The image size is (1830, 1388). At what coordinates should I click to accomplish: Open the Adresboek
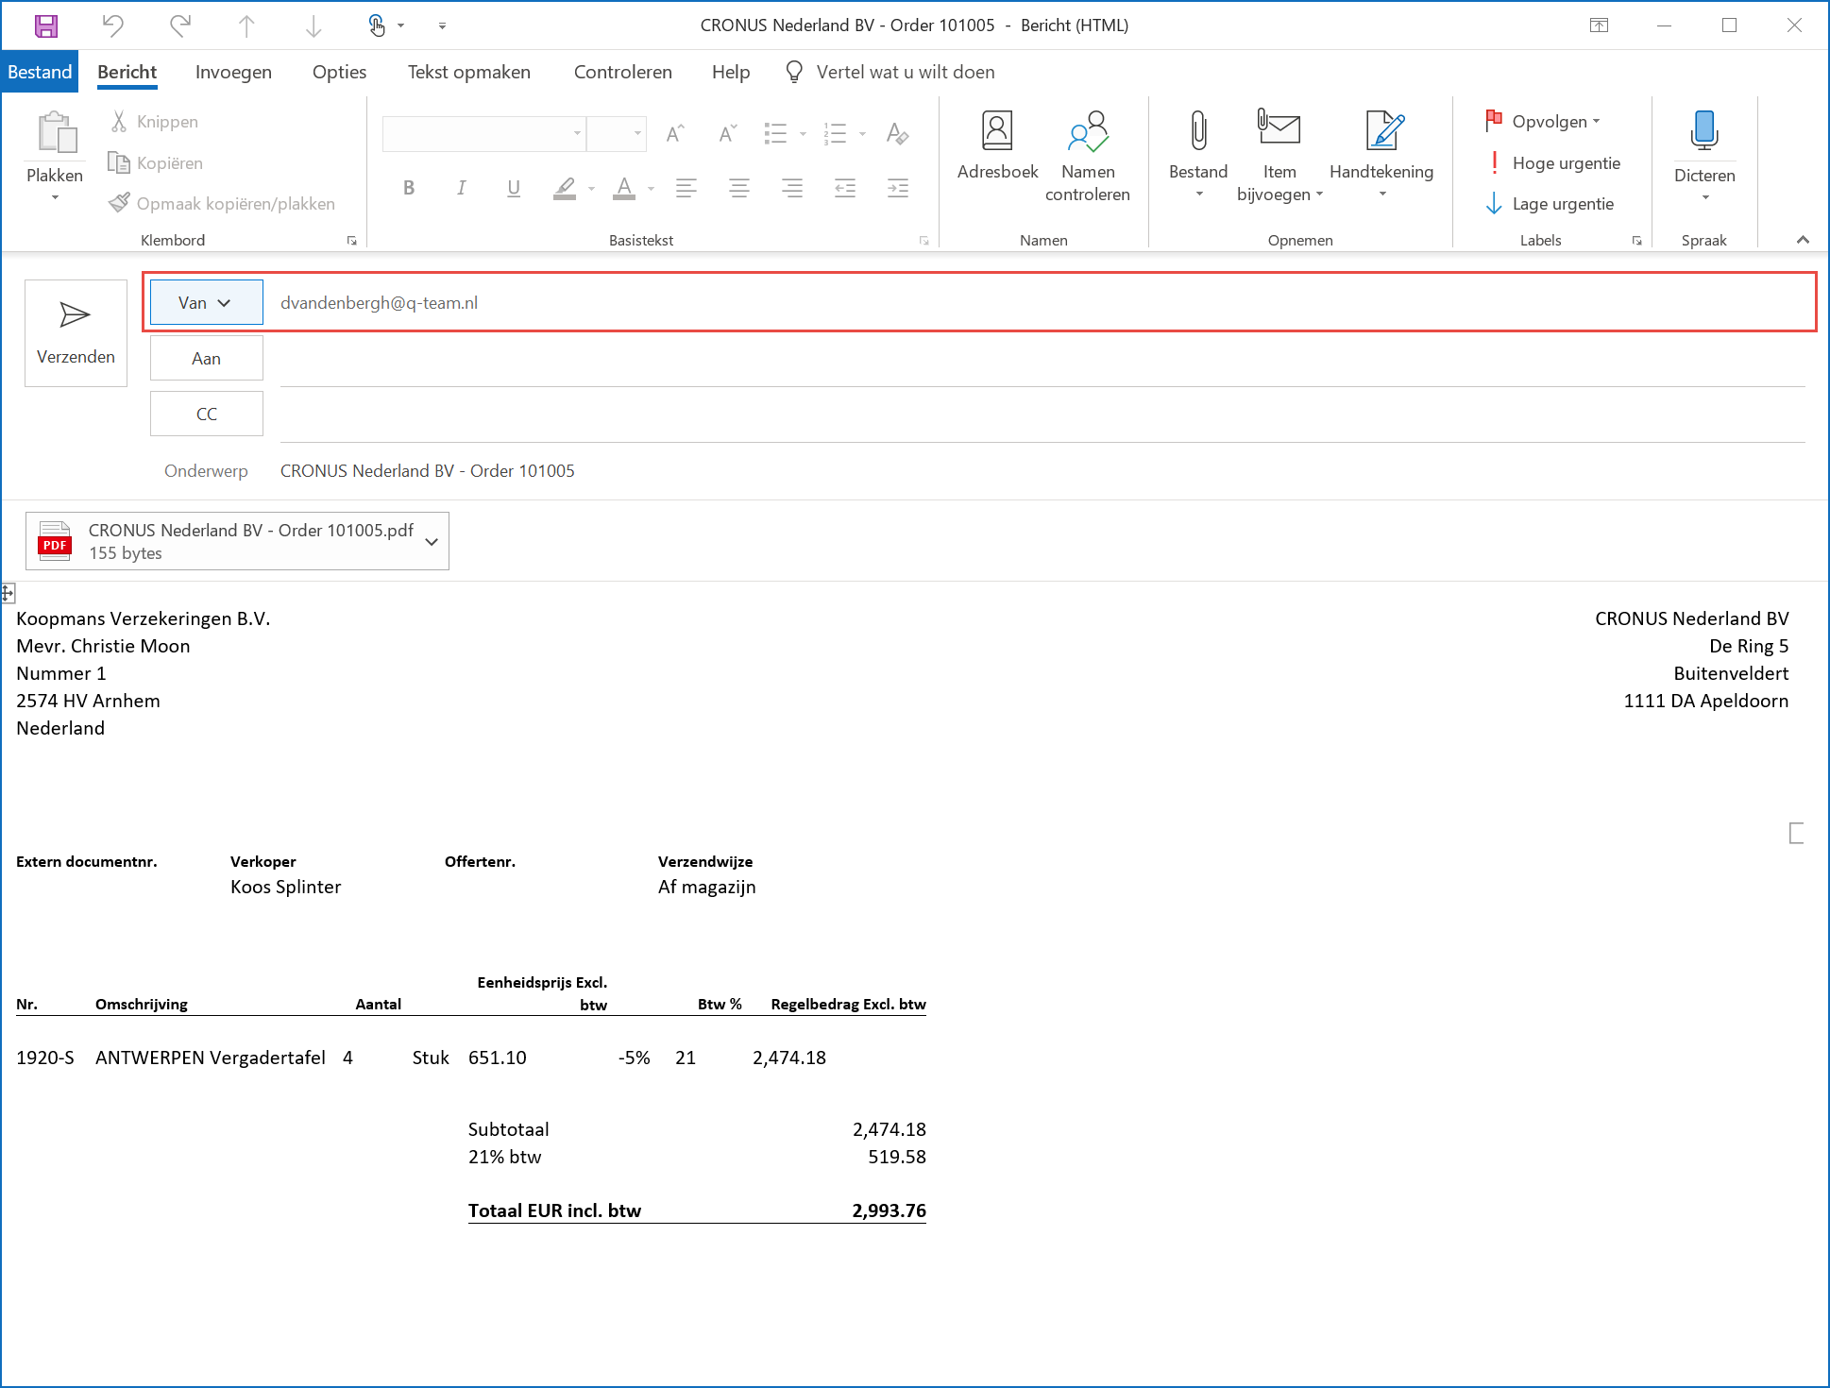point(997,146)
